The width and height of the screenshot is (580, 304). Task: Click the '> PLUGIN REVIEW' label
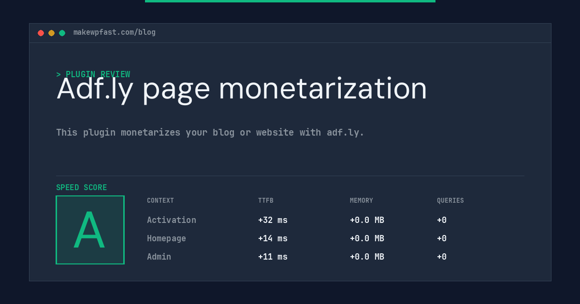pos(93,74)
